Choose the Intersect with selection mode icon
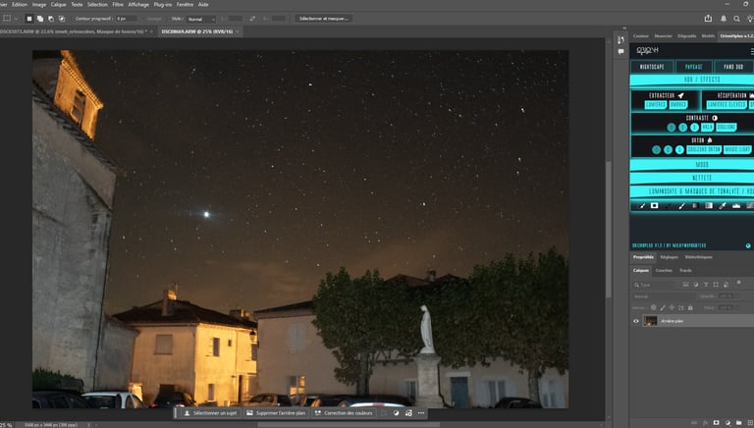Screen dimensions: 754x428 (62, 19)
